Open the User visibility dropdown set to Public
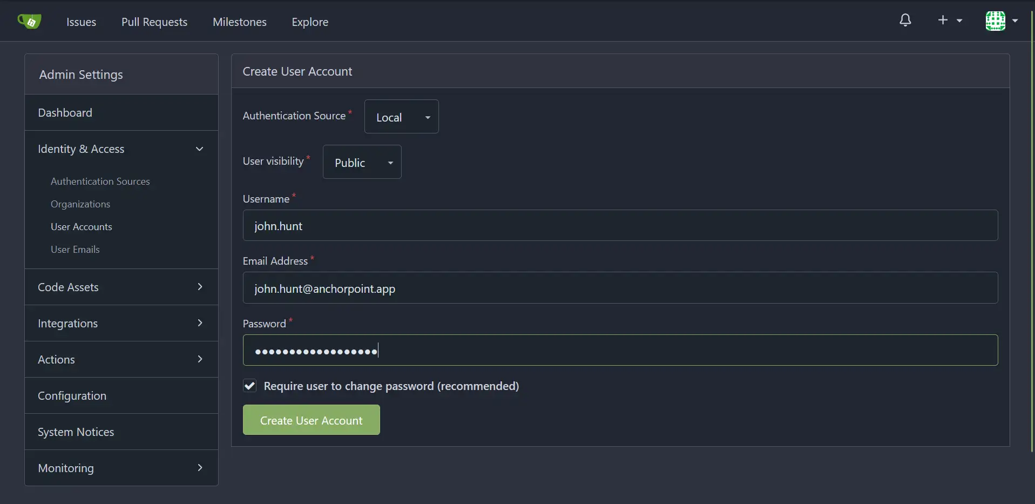The image size is (1035, 504). click(x=362, y=162)
